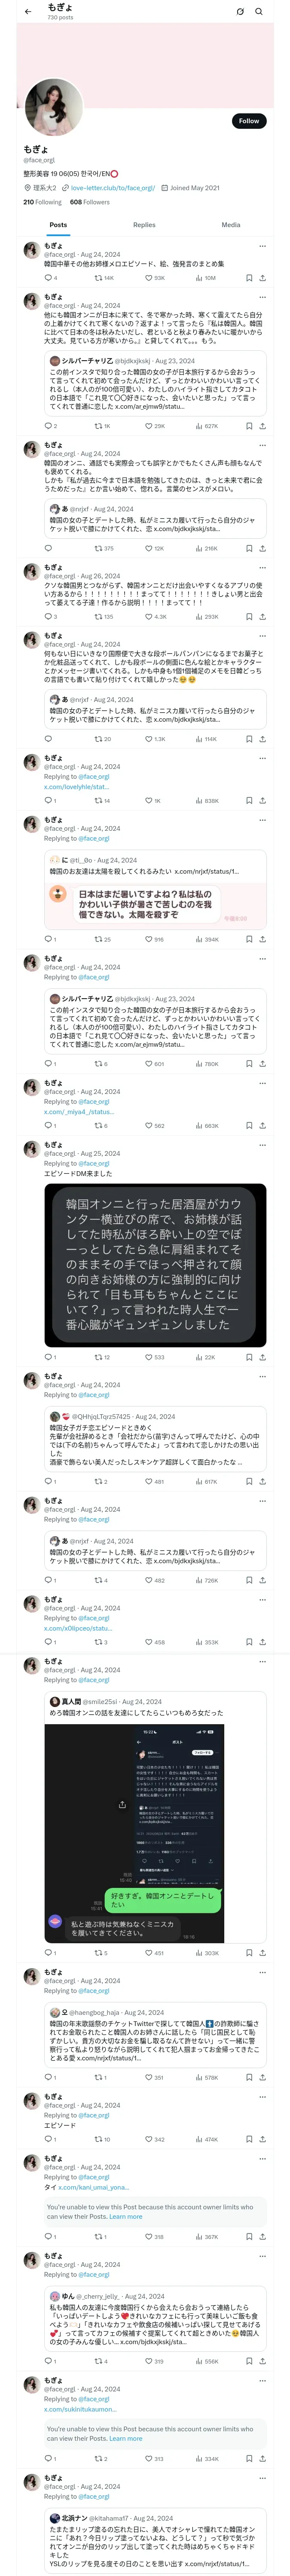Image resolution: width=290 pixels, height=2576 pixels.
Task: Open the profile avatar photo
Action: pyautogui.click(x=53, y=108)
